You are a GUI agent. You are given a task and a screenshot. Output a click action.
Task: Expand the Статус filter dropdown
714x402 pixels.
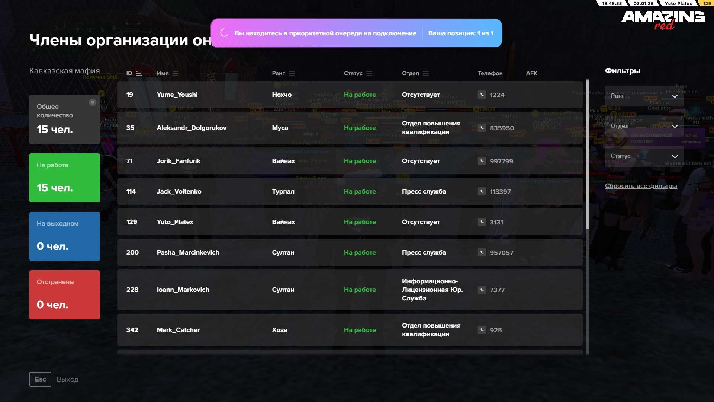click(644, 156)
